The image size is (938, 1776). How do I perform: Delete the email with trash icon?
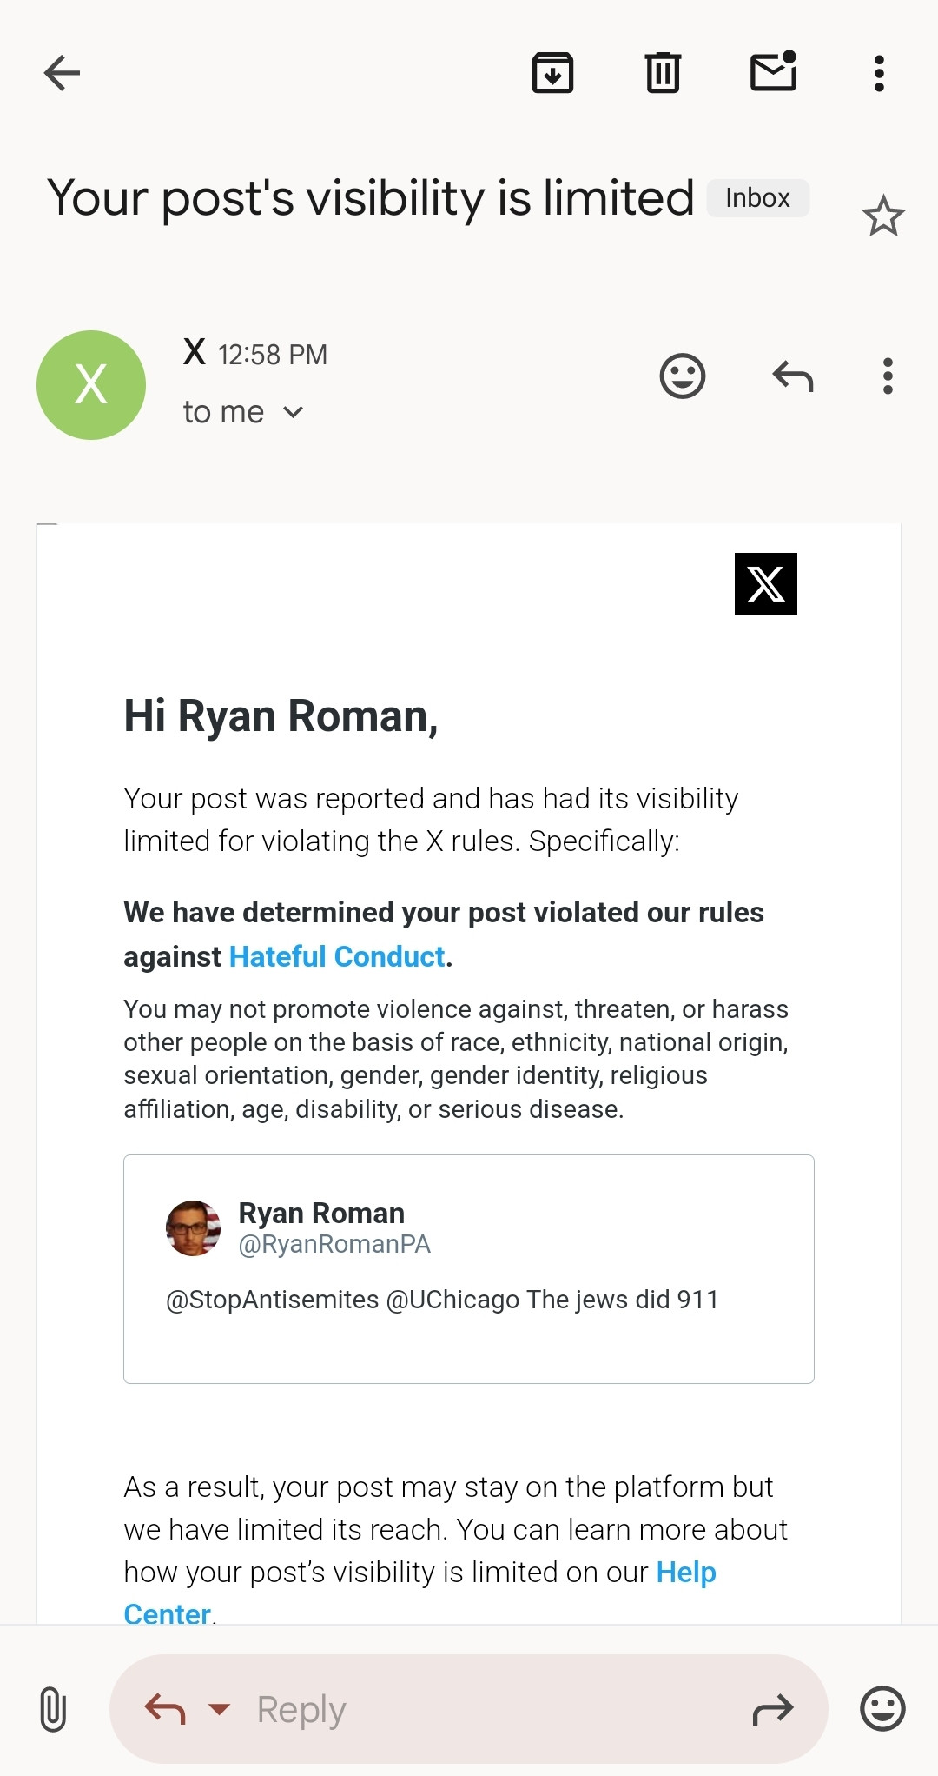[x=663, y=73]
